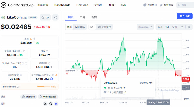This screenshot has width=194, height=107.
Task: Open info icon next to self-reported circulating supply
Action: coord(53,75)
